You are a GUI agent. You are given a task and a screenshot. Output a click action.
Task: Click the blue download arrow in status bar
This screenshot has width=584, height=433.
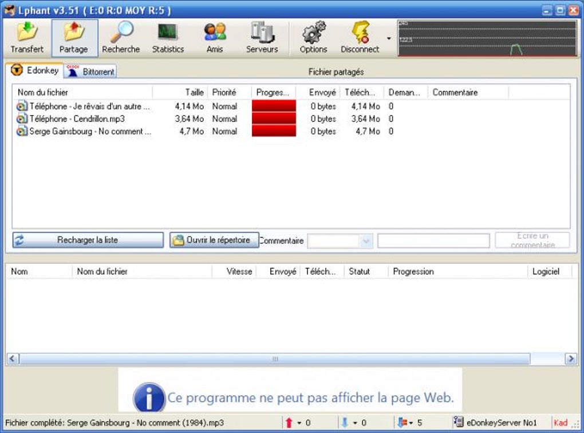coord(345,423)
